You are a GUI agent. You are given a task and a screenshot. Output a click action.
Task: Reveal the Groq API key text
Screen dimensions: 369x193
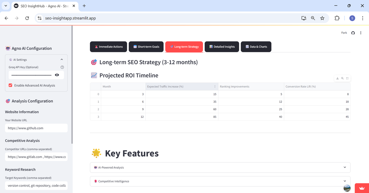point(57,75)
